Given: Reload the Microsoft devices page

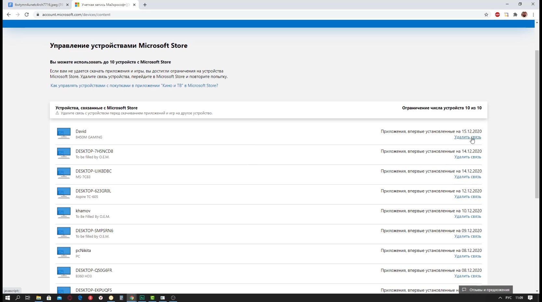Looking at the screenshot, I should tap(27, 15).
